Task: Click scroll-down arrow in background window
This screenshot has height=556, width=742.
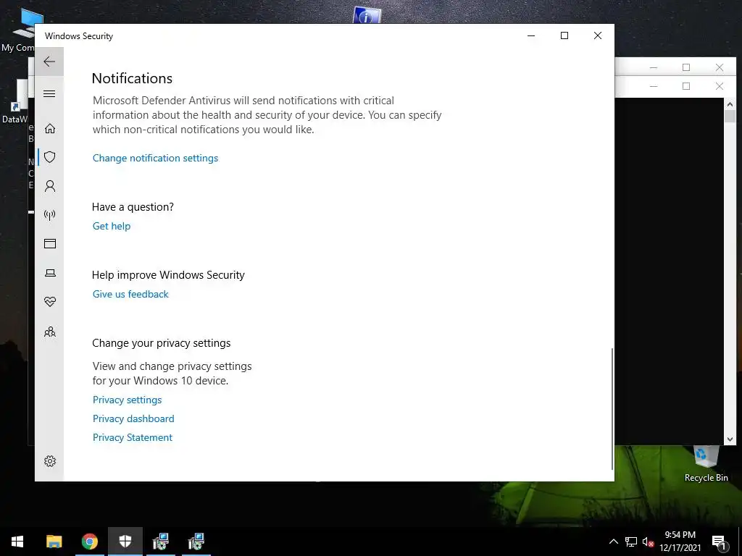Action: (x=730, y=439)
